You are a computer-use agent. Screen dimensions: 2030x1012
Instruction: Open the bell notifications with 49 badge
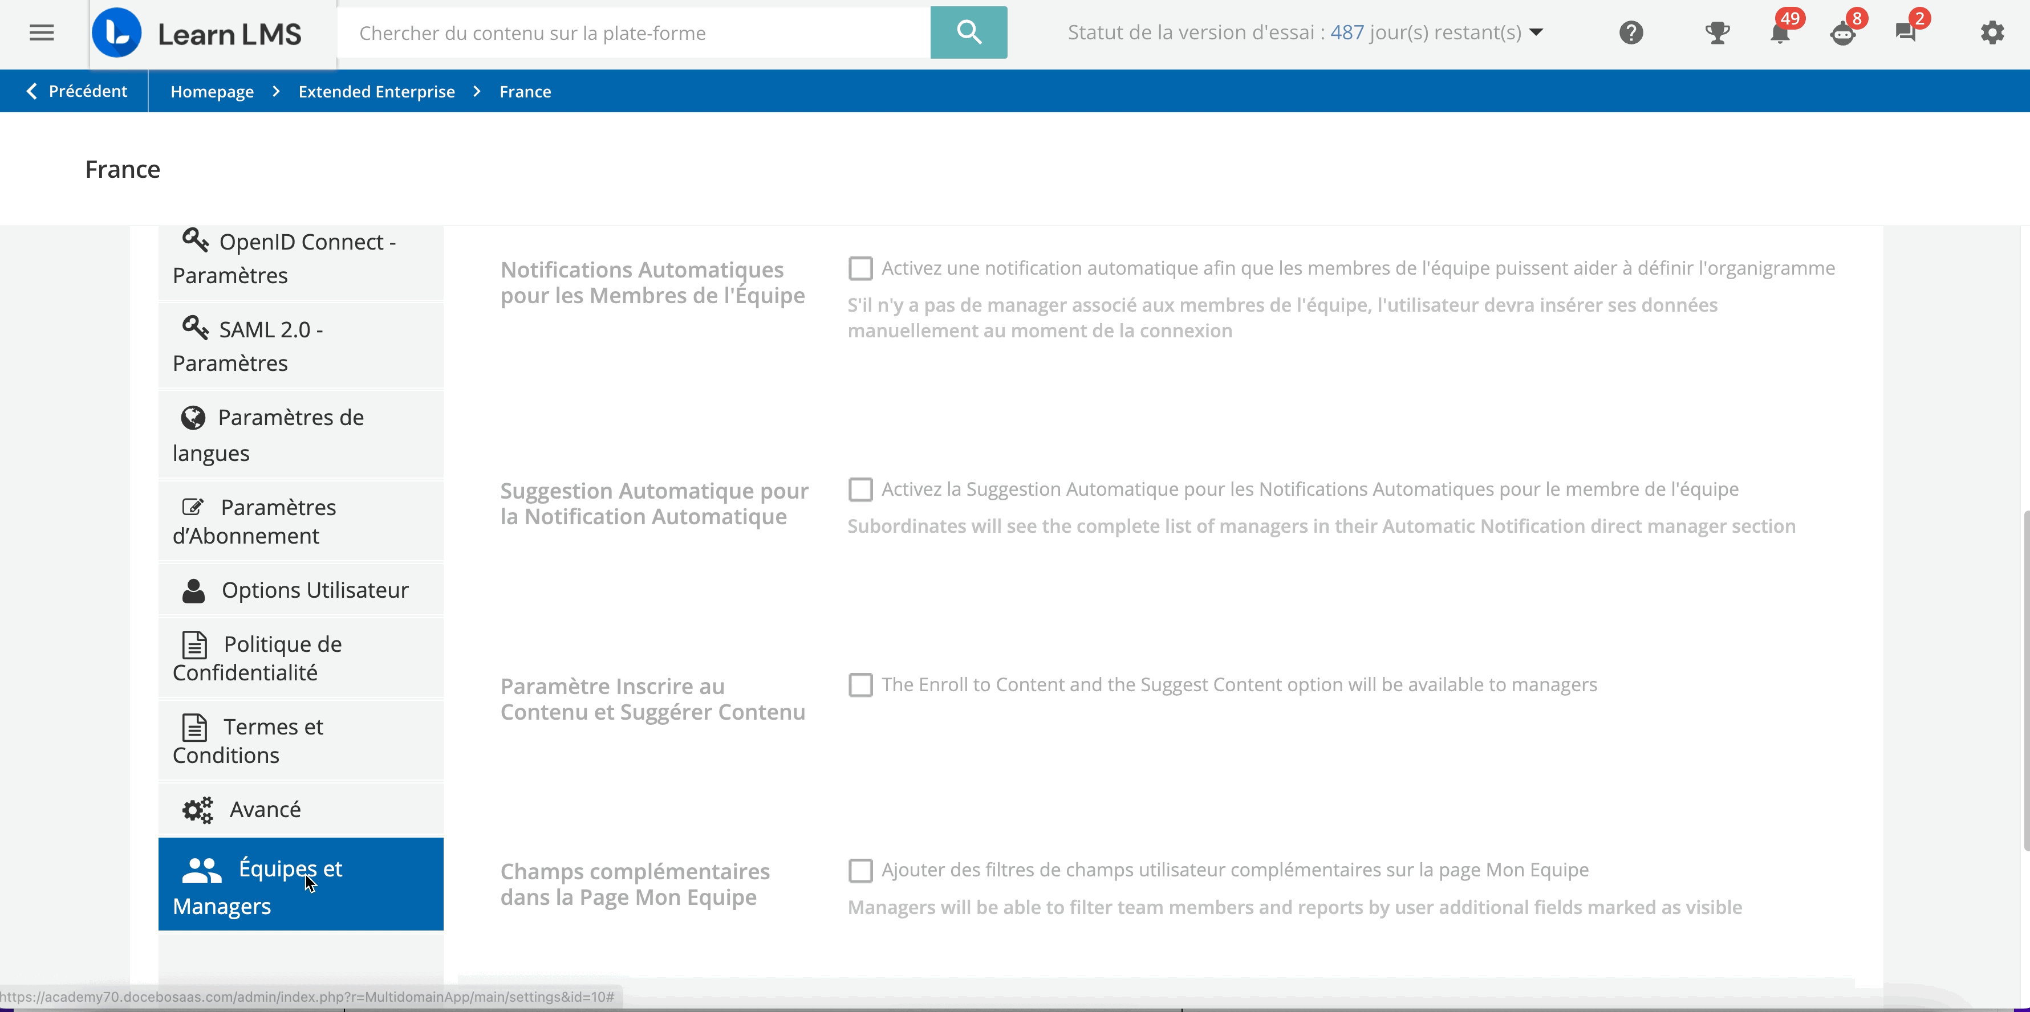click(x=1780, y=32)
